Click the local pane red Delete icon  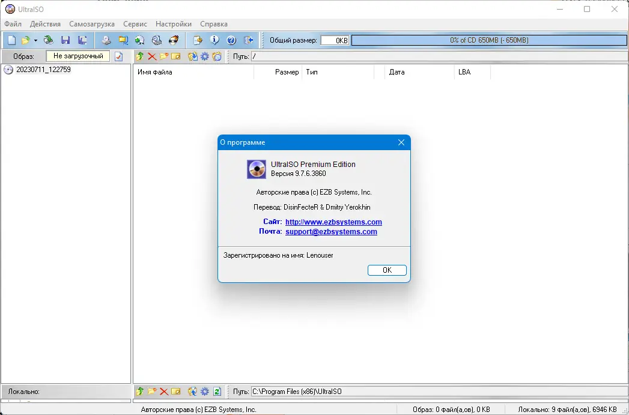[x=164, y=392]
